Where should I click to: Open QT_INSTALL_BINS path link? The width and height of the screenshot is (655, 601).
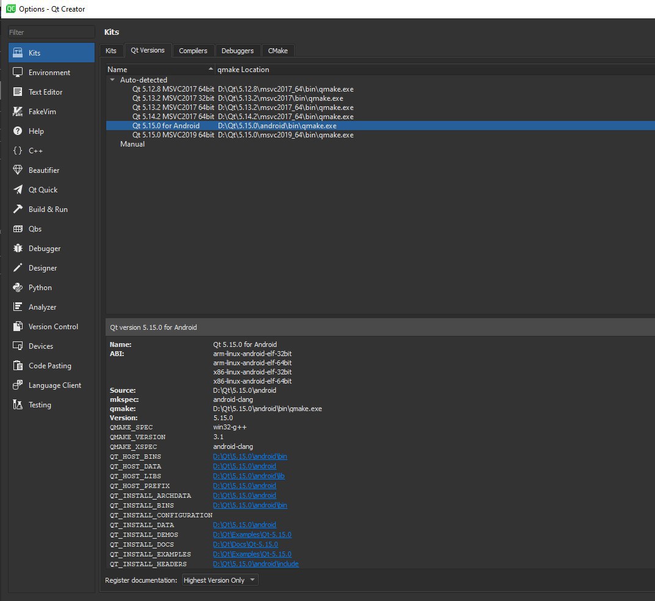pos(250,505)
